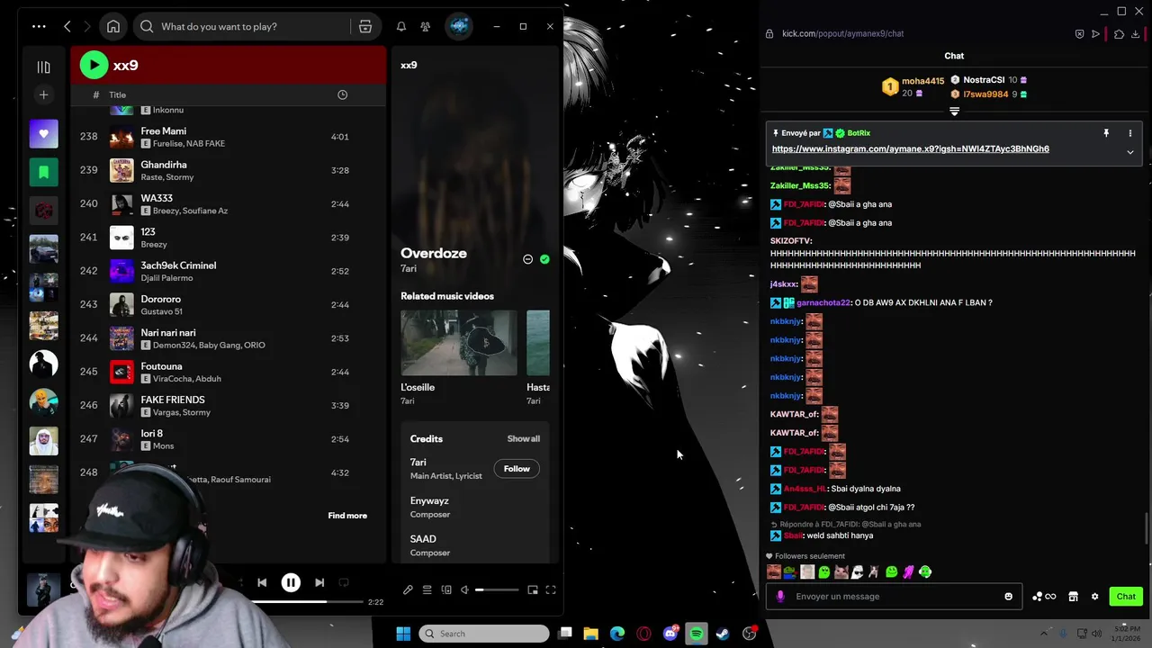Viewport: 1152px width, 648px height.
Task: Open Spotify profile avatar
Action: [459, 26]
